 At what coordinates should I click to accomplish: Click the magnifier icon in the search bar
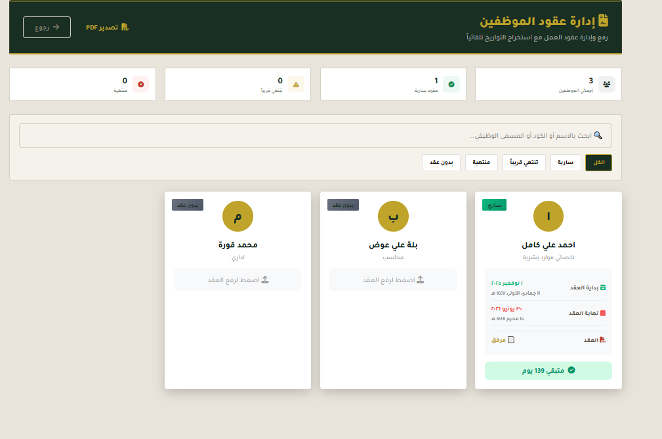click(x=598, y=135)
